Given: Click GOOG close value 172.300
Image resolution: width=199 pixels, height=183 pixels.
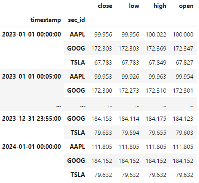Looking at the screenshot, I should point(102,91).
